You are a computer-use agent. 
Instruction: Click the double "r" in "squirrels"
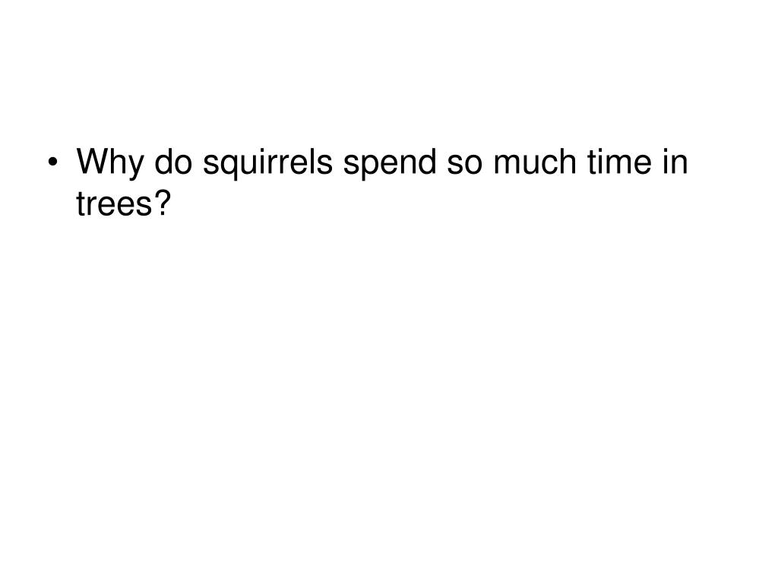(280, 165)
